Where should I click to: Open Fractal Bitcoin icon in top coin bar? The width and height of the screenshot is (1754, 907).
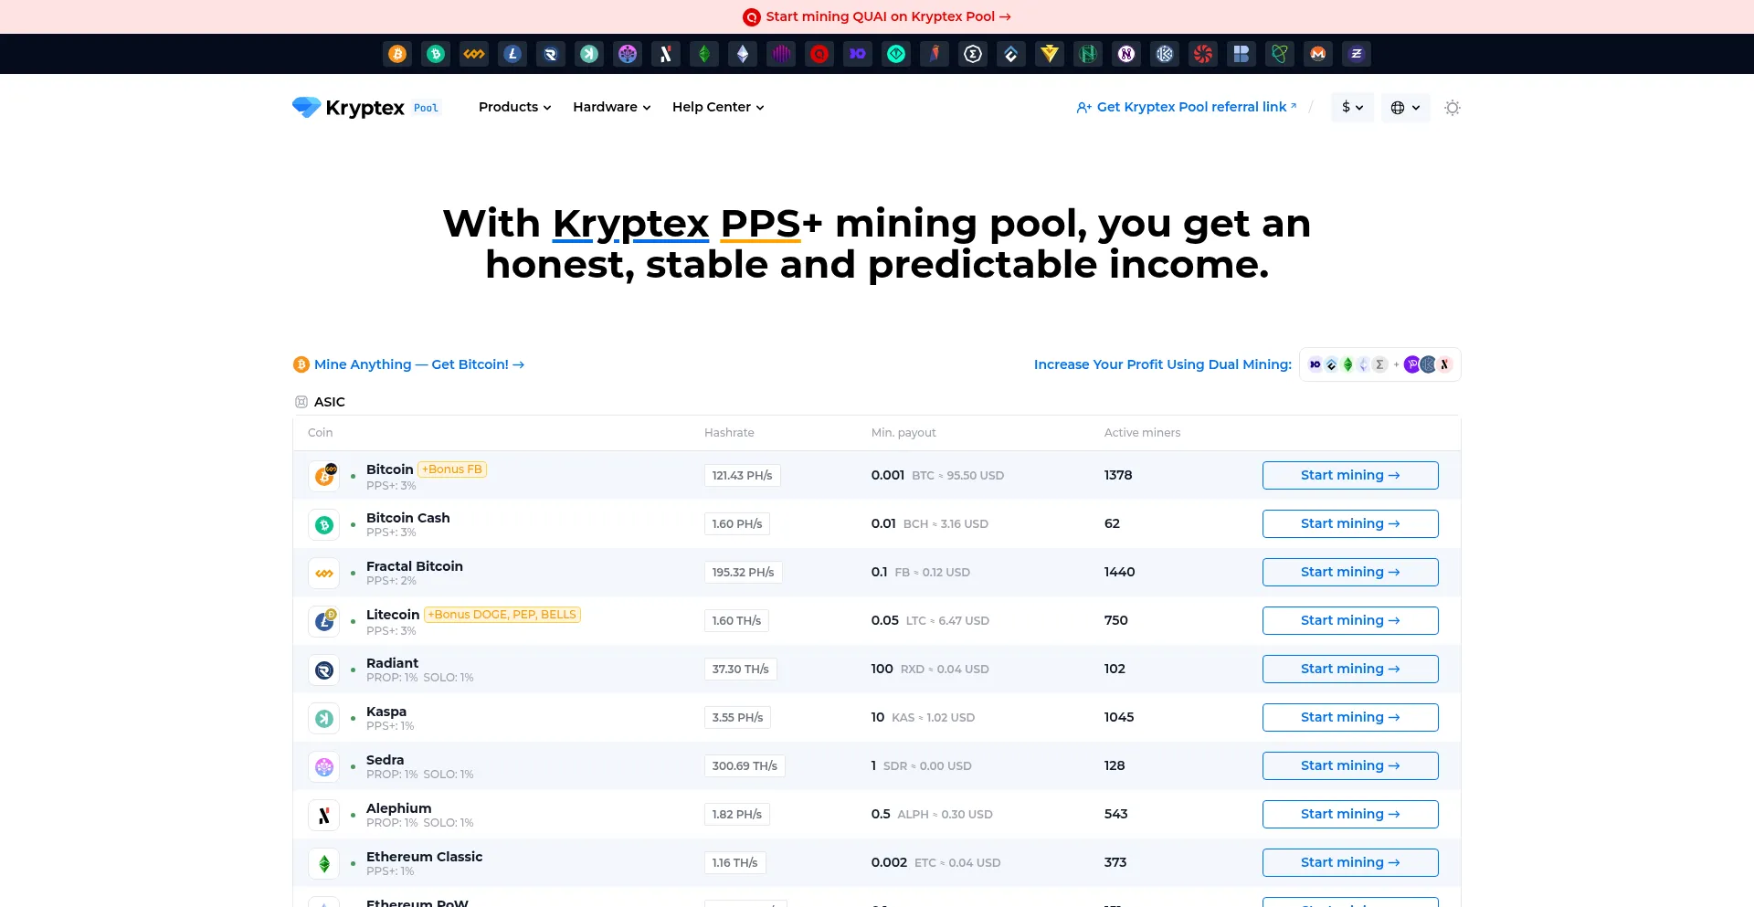point(474,54)
